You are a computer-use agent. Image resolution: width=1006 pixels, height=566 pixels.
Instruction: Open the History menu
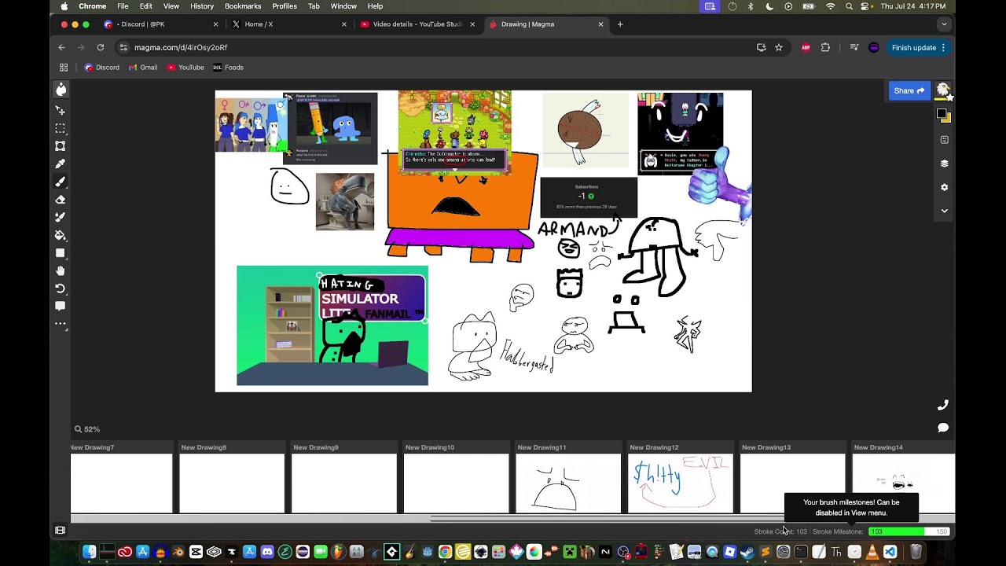point(202,6)
